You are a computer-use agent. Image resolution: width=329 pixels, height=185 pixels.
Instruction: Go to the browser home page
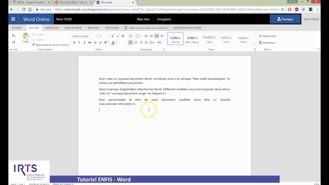tap(30, 10)
